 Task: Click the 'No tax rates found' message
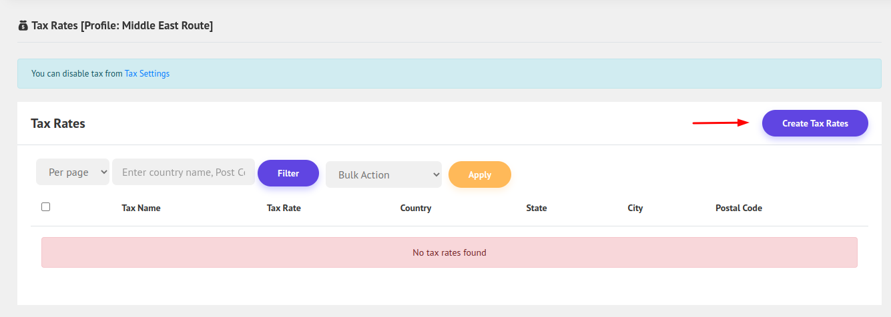coord(449,252)
